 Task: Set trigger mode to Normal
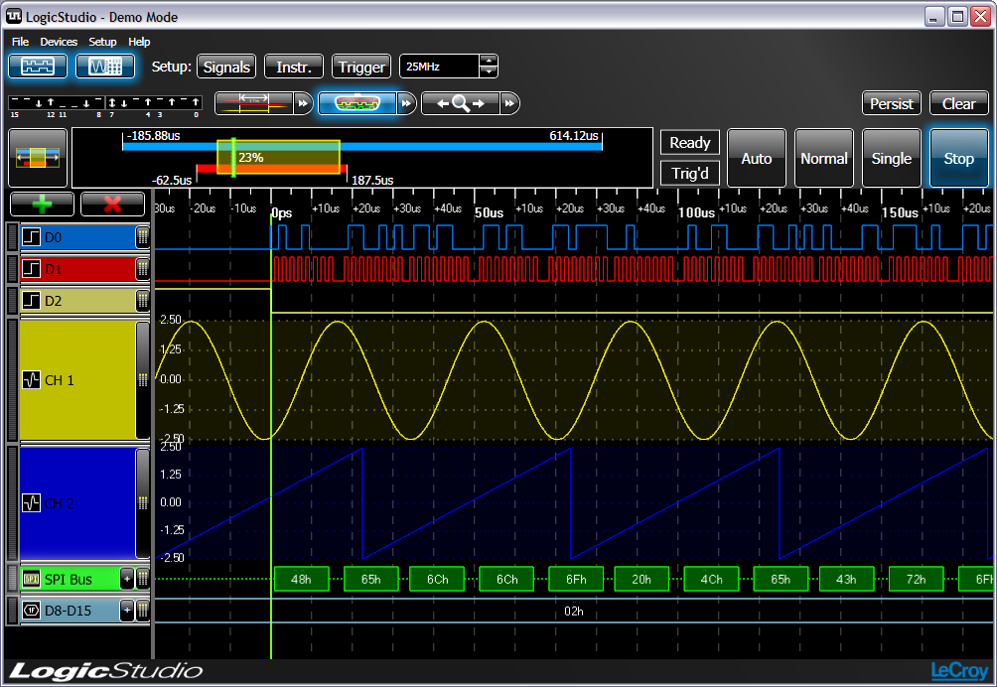824,158
